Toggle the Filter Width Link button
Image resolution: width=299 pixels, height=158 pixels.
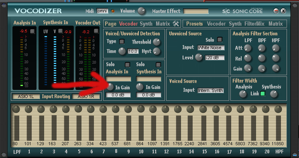click(x=263, y=94)
